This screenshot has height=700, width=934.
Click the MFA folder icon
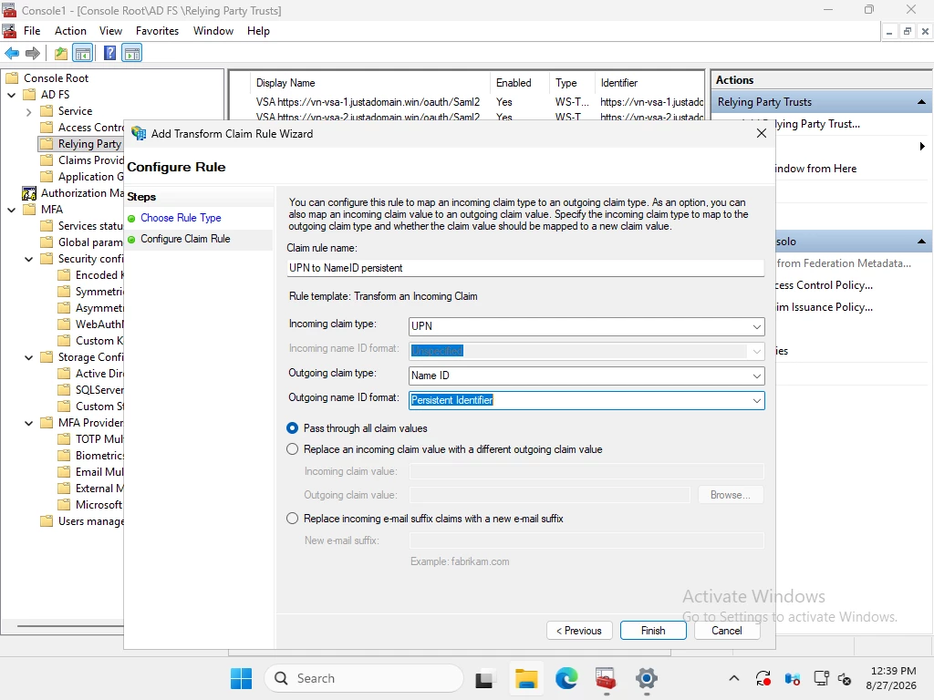click(x=30, y=210)
